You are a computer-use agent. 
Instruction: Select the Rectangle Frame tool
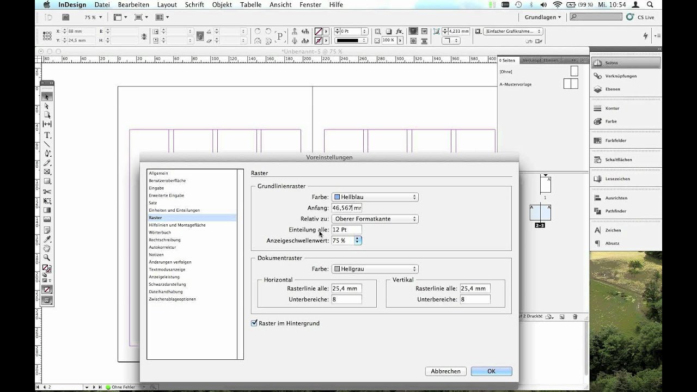[x=47, y=172]
